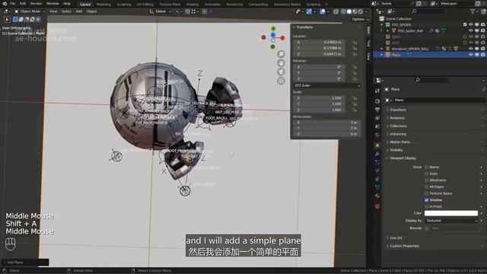Open the Object Data properties tab icon
The width and height of the screenshot is (487, 274).
(377, 187)
